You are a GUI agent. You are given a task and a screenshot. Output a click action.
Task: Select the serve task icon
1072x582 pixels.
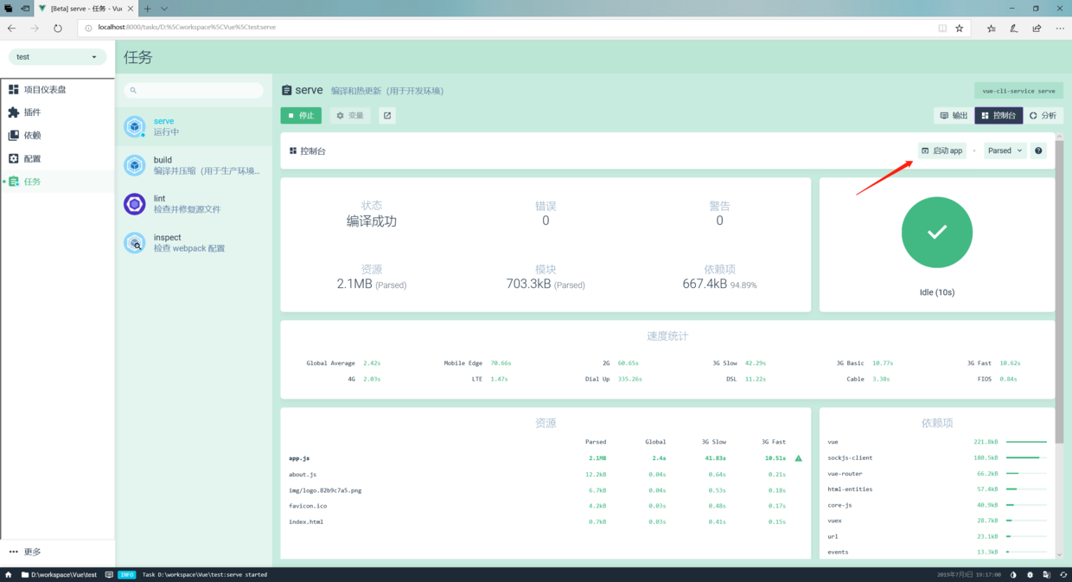pos(134,126)
